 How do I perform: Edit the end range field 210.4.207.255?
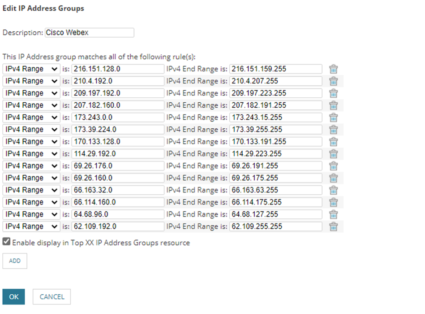[276, 81]
